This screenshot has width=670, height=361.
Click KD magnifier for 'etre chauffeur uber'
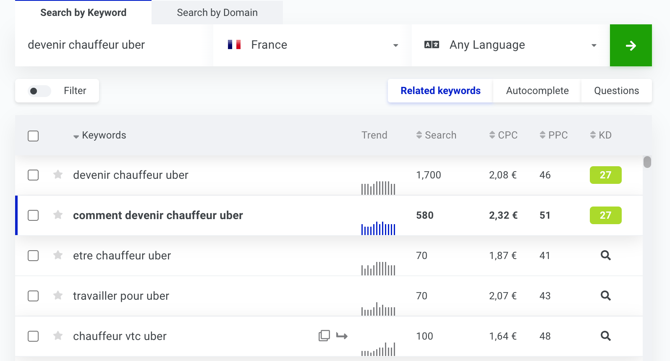pyautogui.click(x=605, y=255)
